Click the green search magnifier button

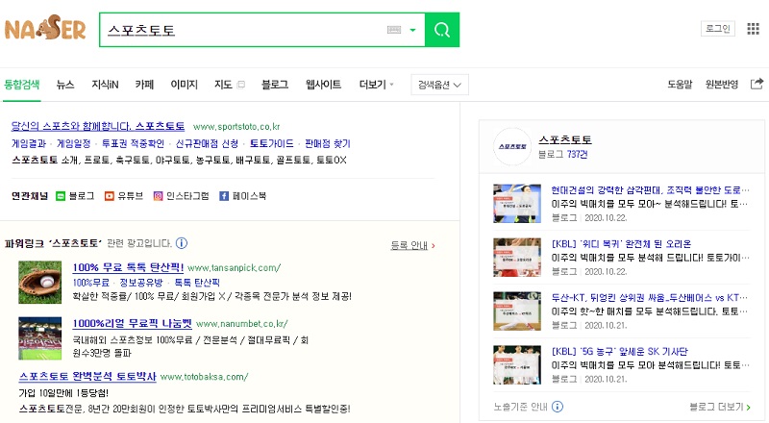pyautogui.click(x=442, y=30)
